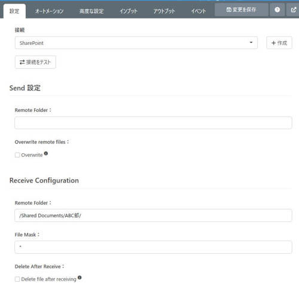Click the help question mark icon
Viewport: 299px width, 292px height.
click(x=277, y=10)
